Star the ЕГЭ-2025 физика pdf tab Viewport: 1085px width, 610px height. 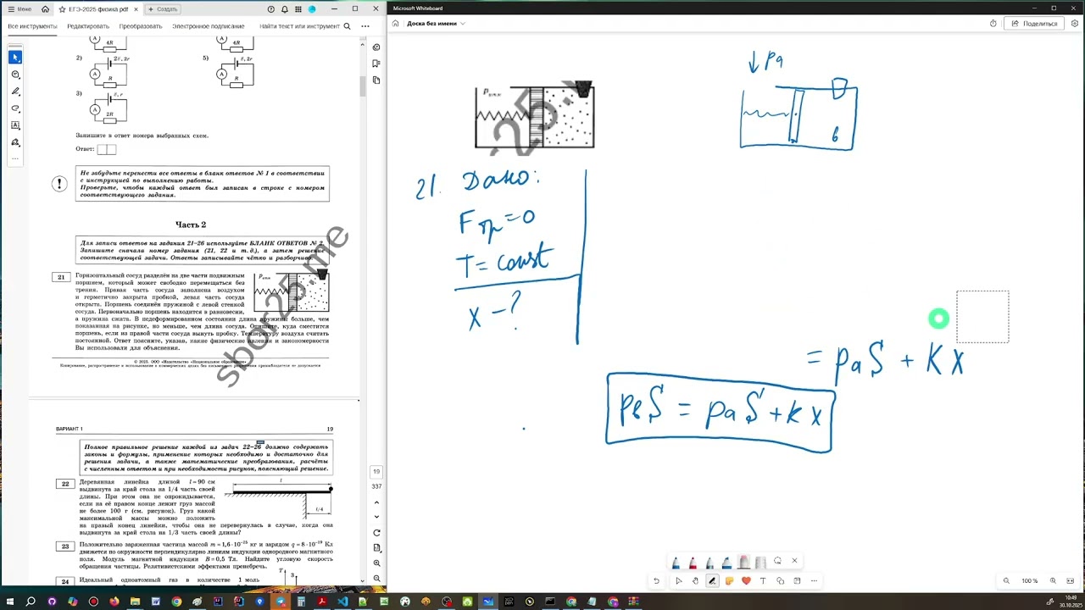pos(63,9)
